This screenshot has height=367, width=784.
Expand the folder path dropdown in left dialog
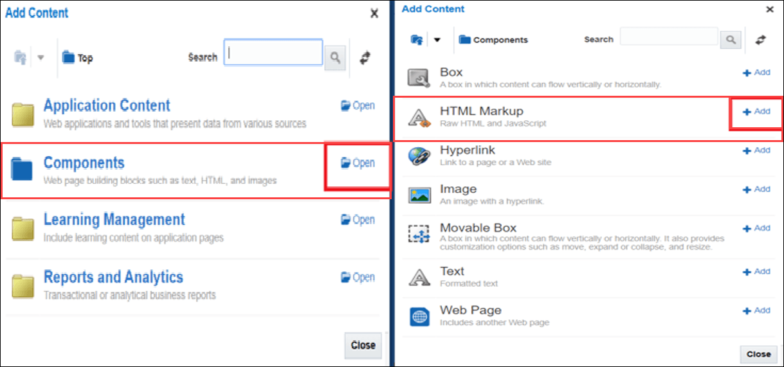pos(41,57)
